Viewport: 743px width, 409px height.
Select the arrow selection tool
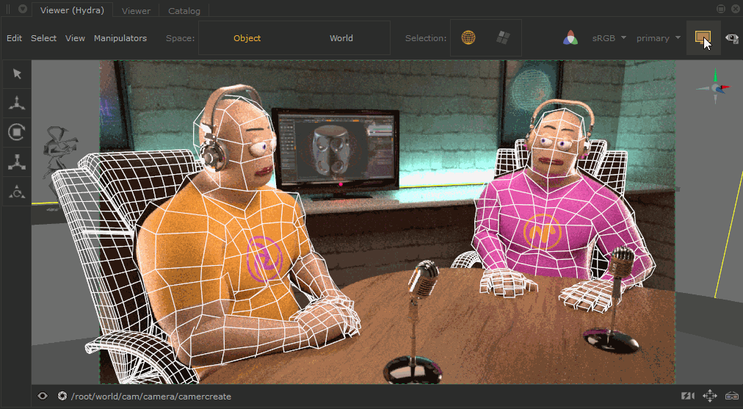15,74
